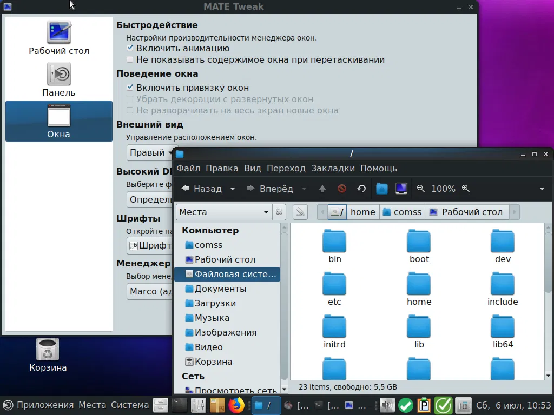This screenshot has width=554, height=415.
Task: Open the Переход menu
Action: point(286,169)
